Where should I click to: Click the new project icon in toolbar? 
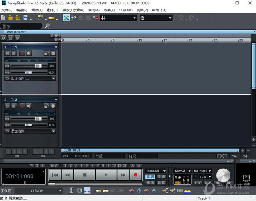(3, 18)
